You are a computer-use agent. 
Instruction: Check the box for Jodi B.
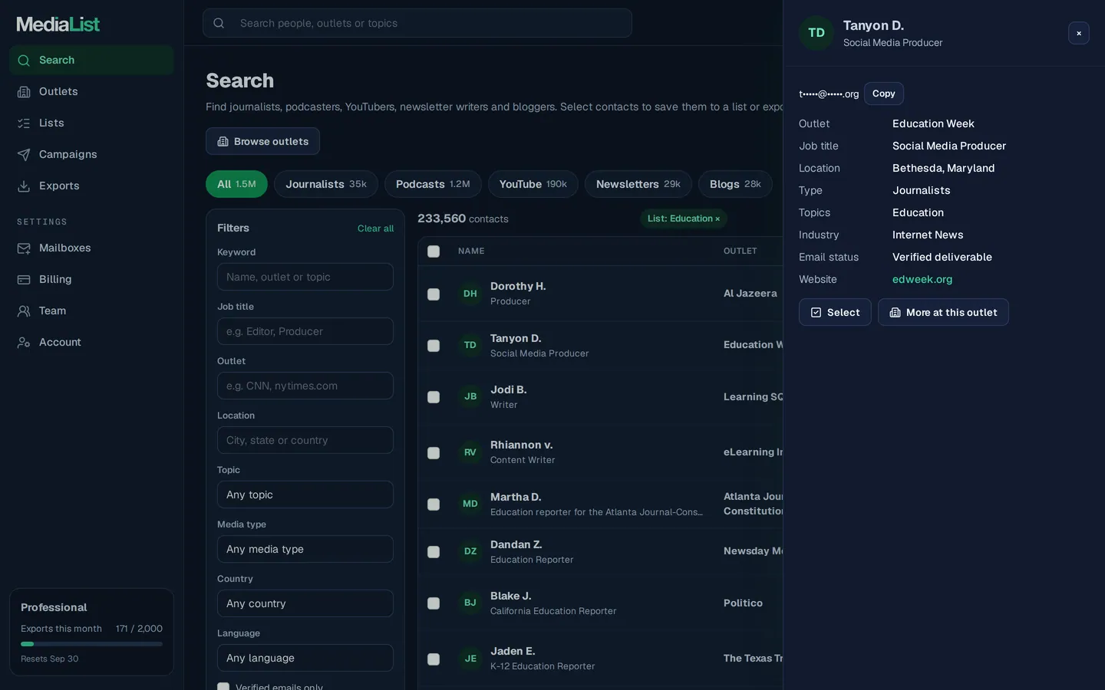tap(434, 397)
